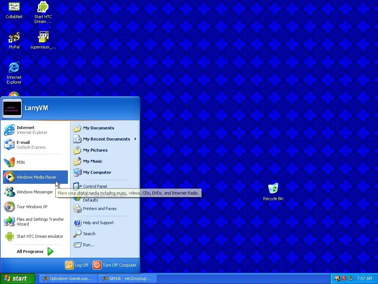Expand the My Recent Documents submenu
The width and height of the screenshot is (378, 284).
(105, 139)
